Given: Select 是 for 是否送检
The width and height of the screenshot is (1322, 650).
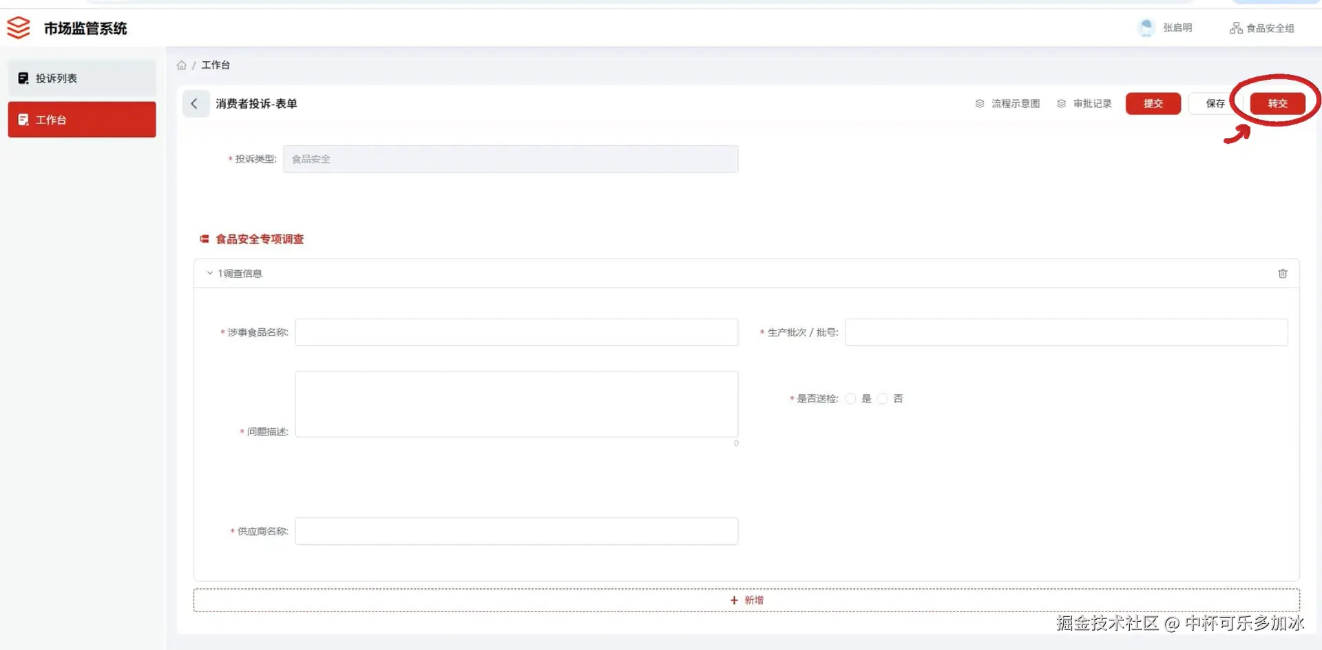Looking at the screenshot, I should 851,399.
